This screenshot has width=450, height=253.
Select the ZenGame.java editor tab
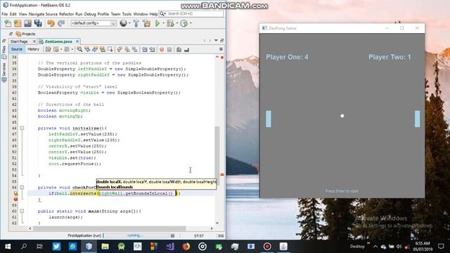point(58,41)
